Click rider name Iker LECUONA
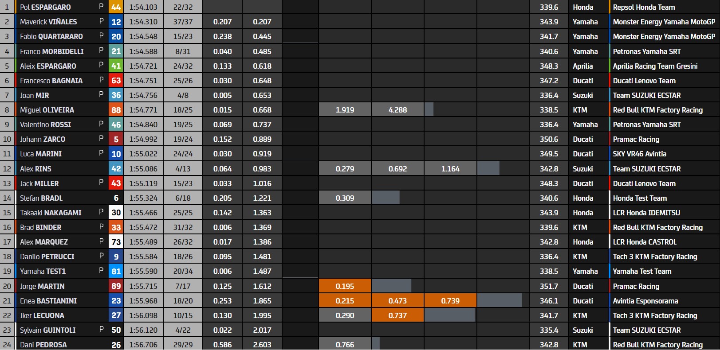This screenshot has height=350, width=720. pyautogui.click(x=42, y=315)
